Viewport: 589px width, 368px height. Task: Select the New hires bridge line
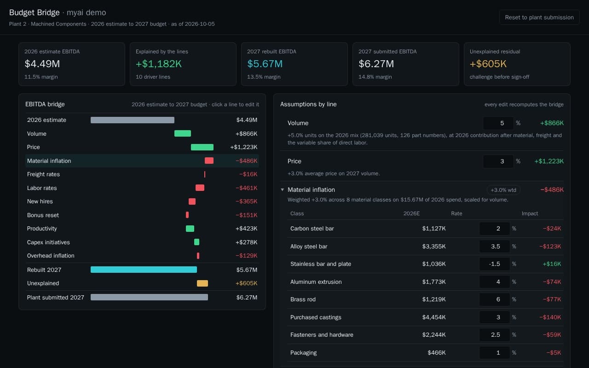click(142, 201)
